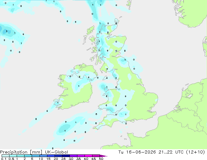207x160 pixels.
Task: Click the "10" legend scale label
Action: tap(41, 159)
